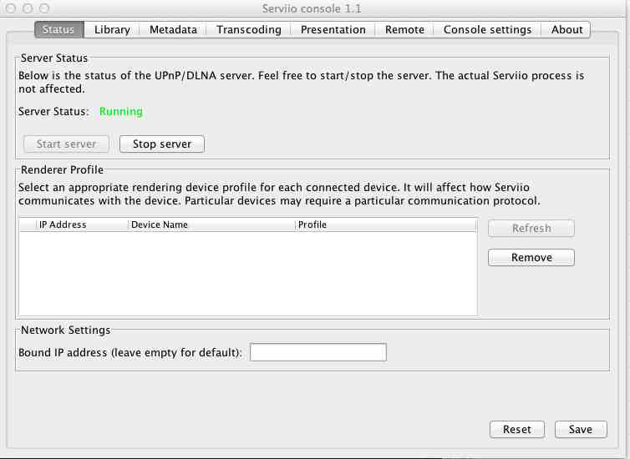The width and height of the screenshot is (630, 459).
Task: Sort by the Device Name column header
Action: pyautogui.click(x=211, y=224)
